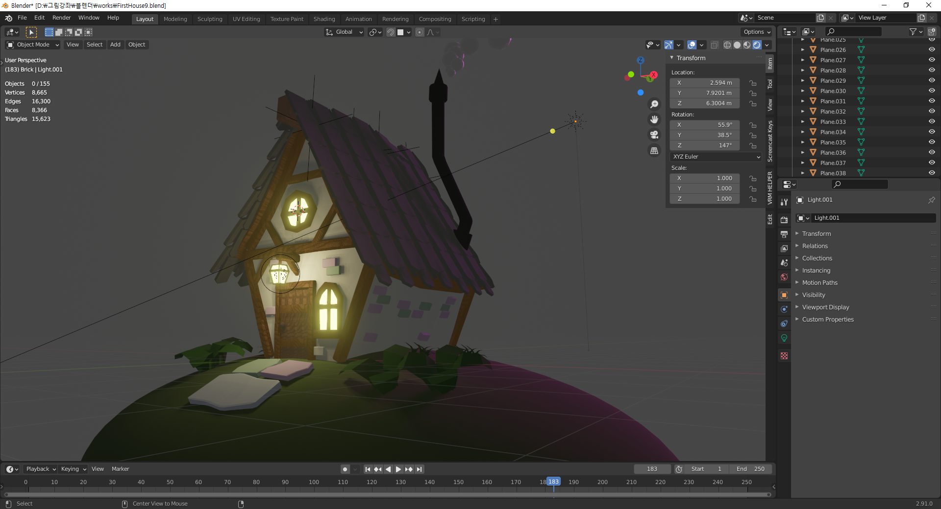
Task: Open the viewport Add menu
Action: (115, 45)
